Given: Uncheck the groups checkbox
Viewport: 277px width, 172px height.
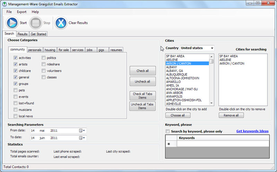Looking at the screenshot, I should point(15,84).
